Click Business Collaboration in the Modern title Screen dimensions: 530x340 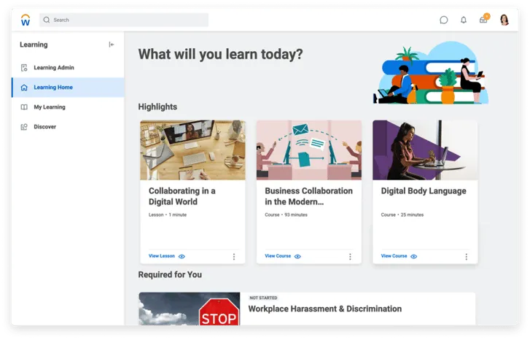point(308,196)
